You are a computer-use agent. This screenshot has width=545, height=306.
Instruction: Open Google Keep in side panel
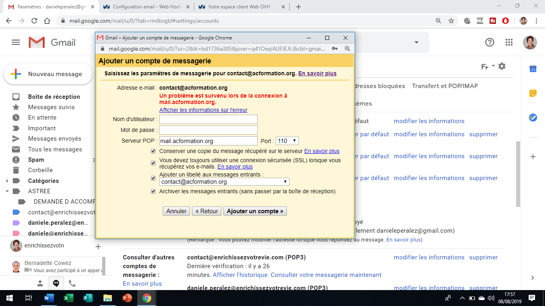533,93
